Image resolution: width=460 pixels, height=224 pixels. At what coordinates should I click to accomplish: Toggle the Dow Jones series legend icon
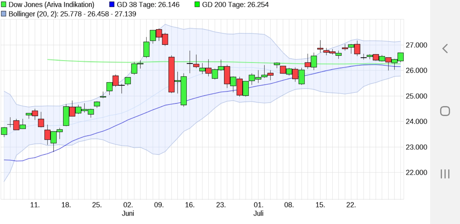pyautogui.click(x=3, y=5)
